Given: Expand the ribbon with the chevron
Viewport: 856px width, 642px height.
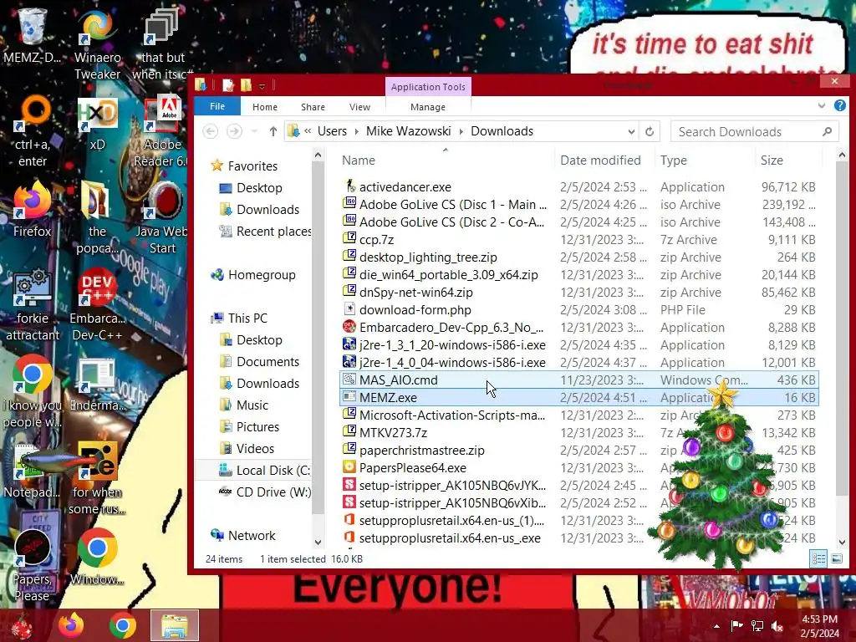Looking at the screenshot, I should (822, 106).
